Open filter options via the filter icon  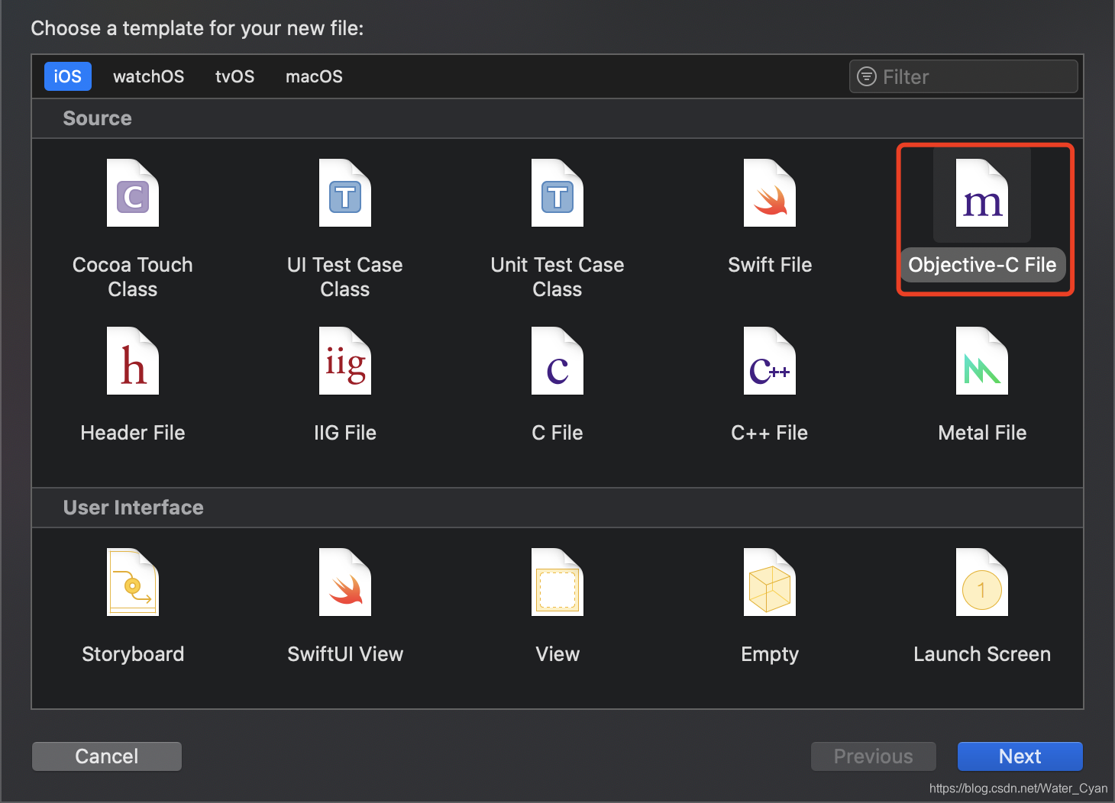tap(867, 76)
